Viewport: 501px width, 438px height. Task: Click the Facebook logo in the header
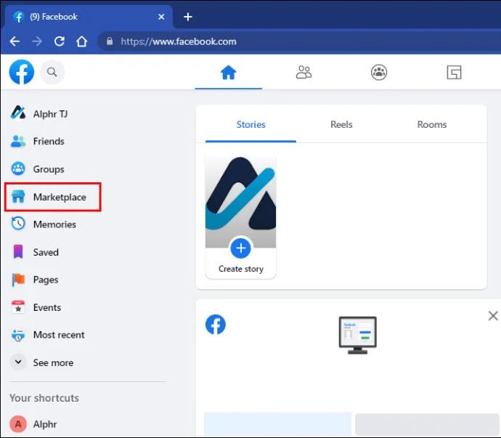pyautogui.click(x=21, y=72)
